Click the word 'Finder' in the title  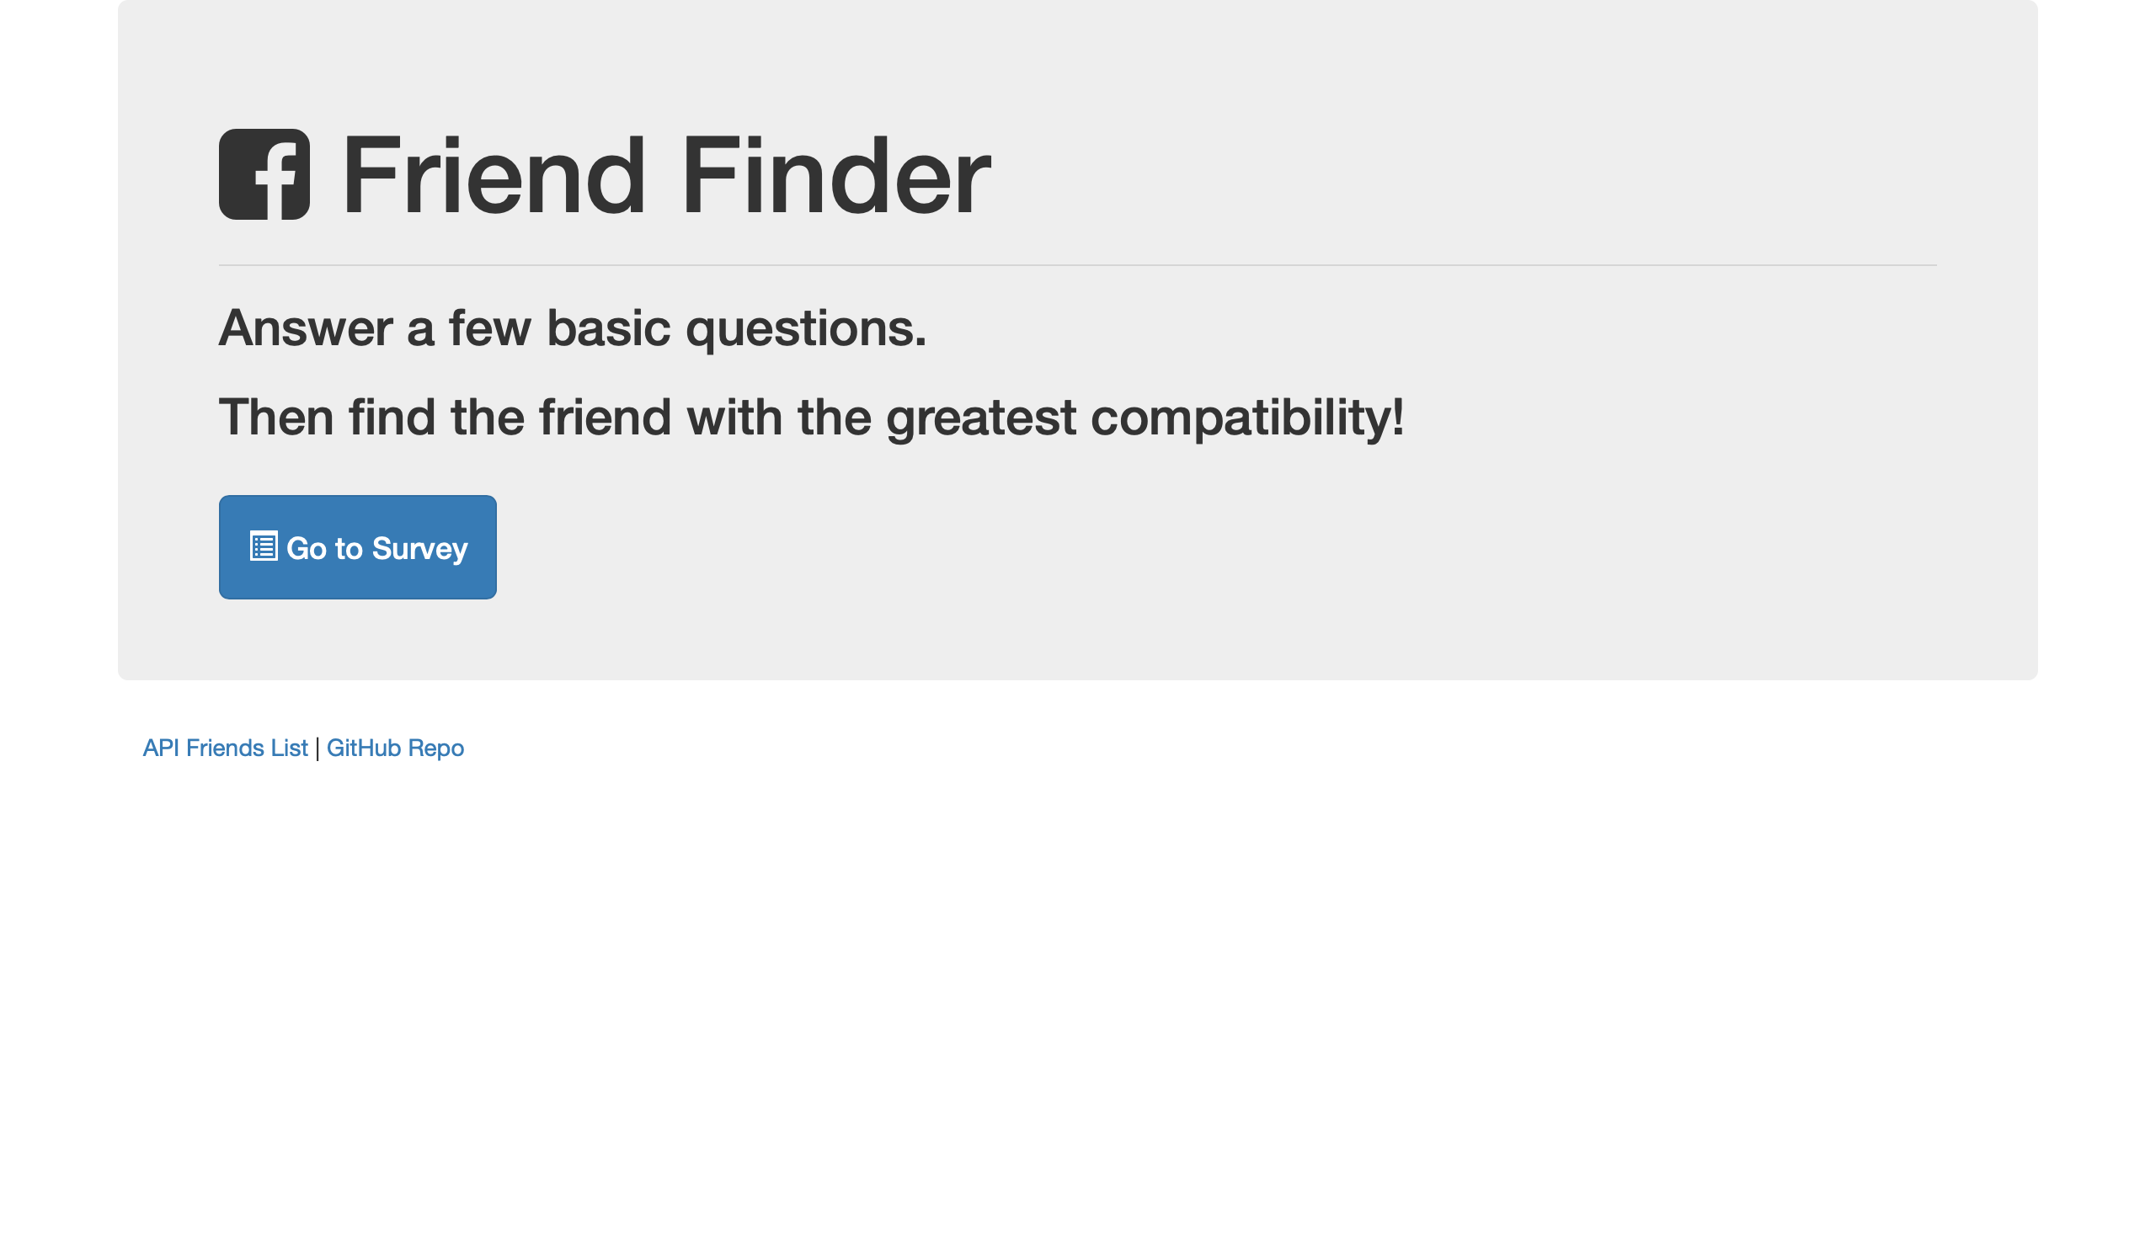pos(835,175)
